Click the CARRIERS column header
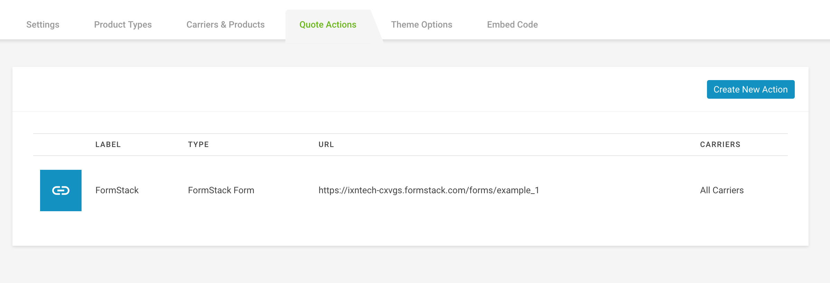Viewport: 830px width, 283px height. 720,145
